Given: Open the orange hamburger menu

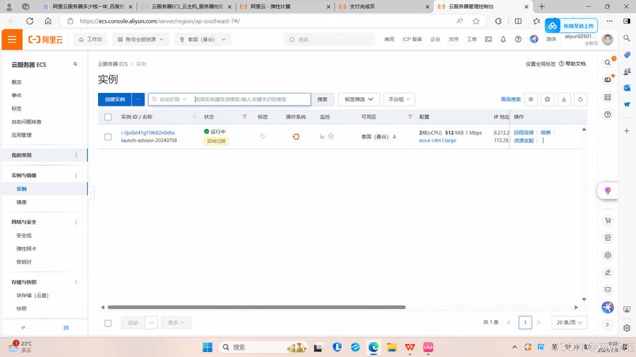Looking at the screenshot, I should (x=11, y=39).
